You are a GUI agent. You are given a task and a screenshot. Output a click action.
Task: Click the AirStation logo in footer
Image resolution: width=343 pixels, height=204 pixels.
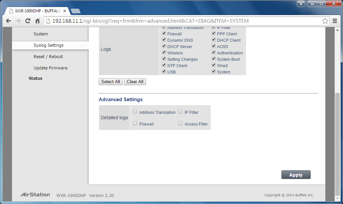pos(35,195)
